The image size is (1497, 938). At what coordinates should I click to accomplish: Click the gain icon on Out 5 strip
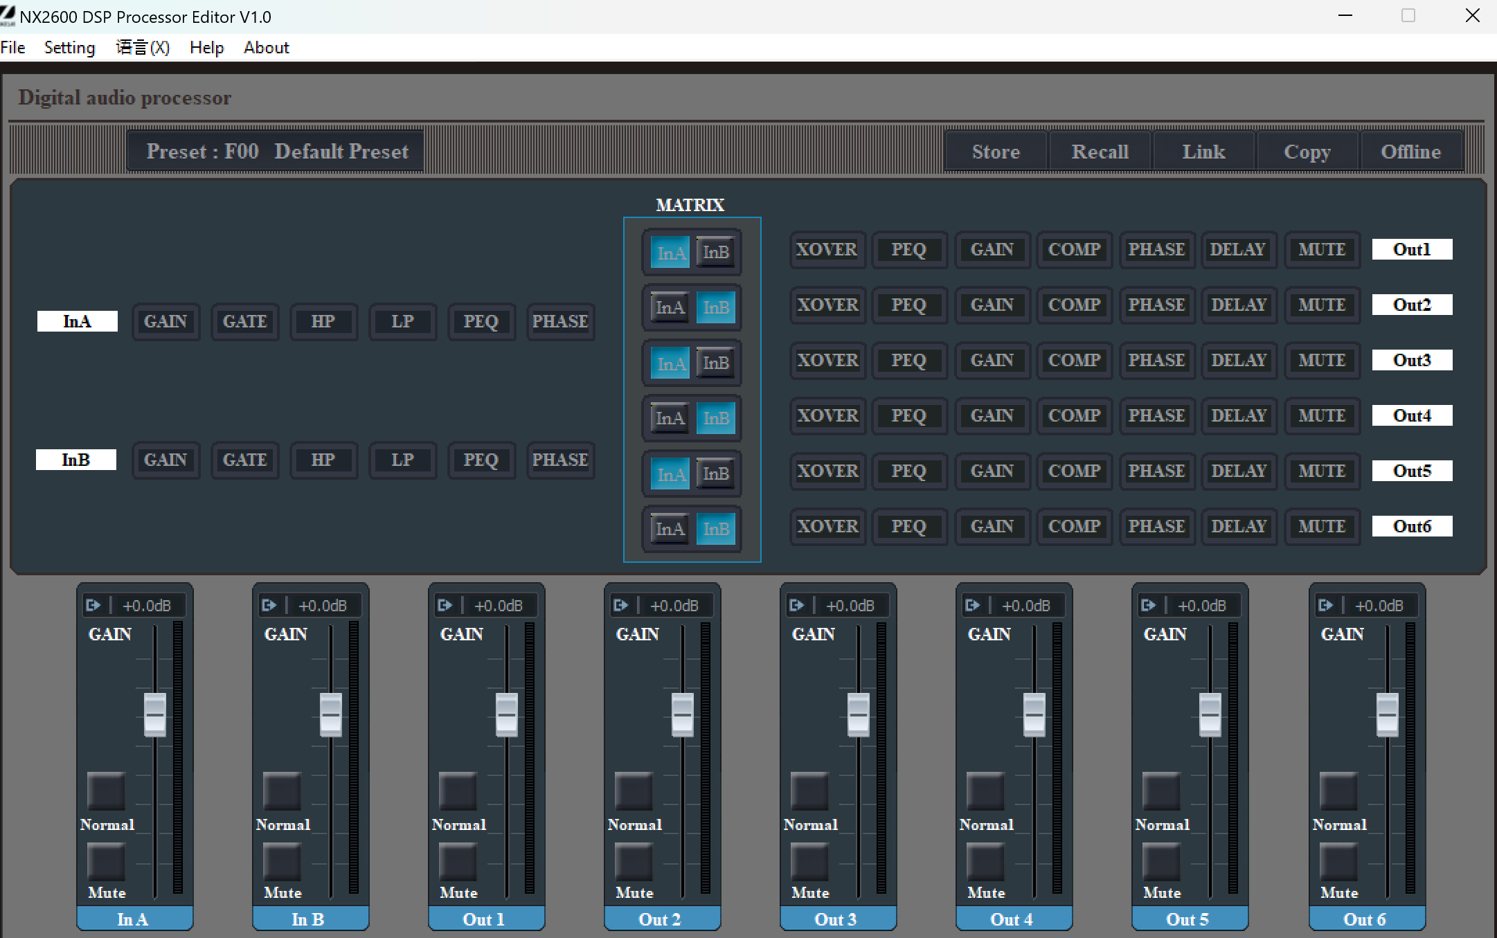(x=1148, y=606)
